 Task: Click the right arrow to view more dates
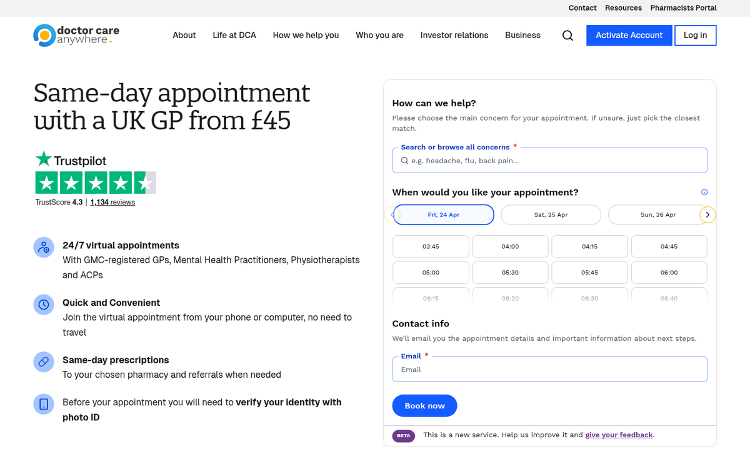click(x=708, y=214)
